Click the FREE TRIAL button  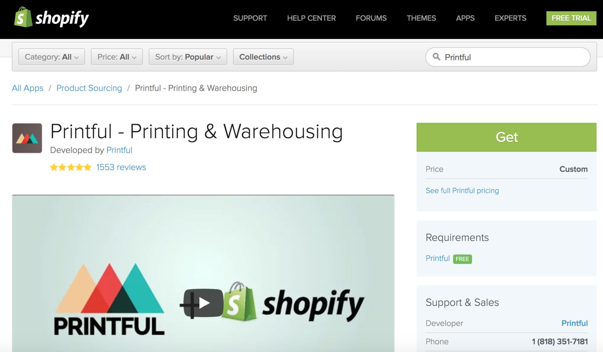571,18
